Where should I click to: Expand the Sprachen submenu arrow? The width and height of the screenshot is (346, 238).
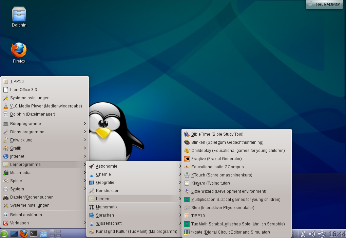[180, 215]
